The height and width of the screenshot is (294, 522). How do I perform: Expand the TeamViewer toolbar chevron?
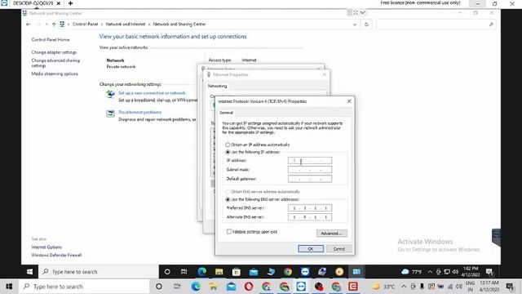pyautogui.click(x=363, y=13)
